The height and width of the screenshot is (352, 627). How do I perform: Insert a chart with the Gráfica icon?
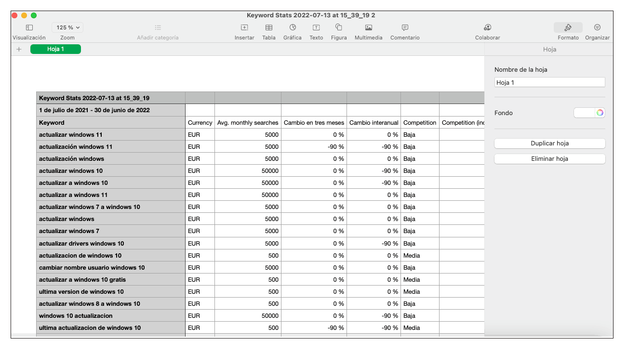pyautogui.click(x=293, y=28)
